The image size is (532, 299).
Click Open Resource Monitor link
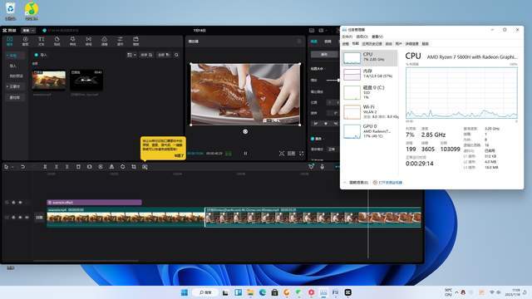point(388,183)
